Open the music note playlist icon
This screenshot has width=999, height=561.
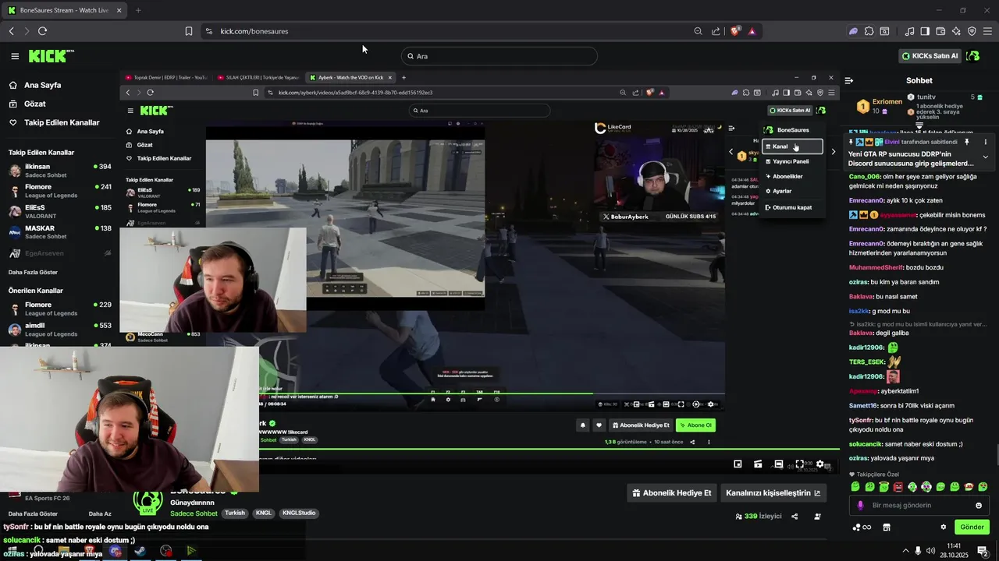(x=909, y=31)
